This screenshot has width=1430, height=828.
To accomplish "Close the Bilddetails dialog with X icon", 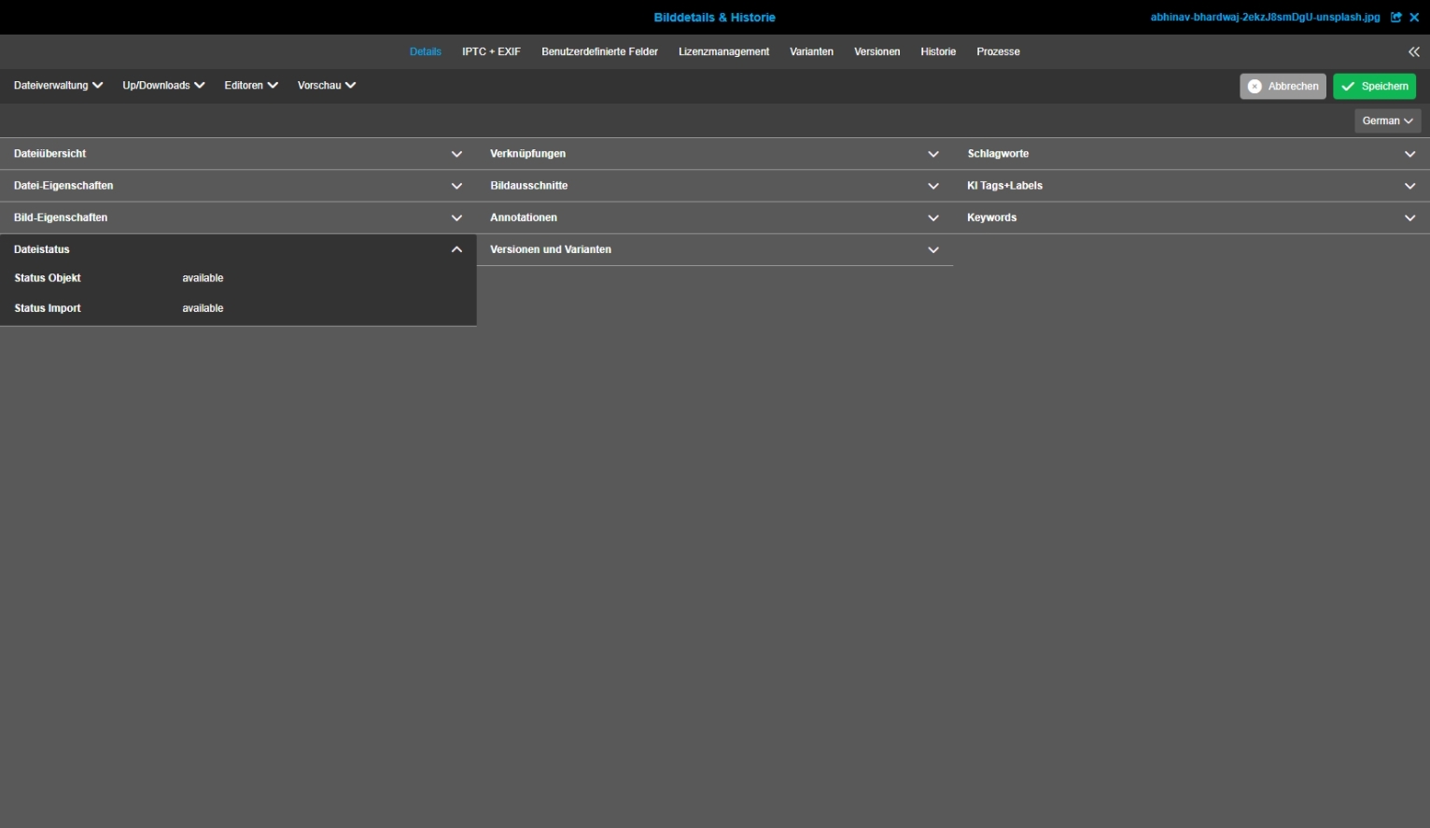I will [x=1414, y=17].
